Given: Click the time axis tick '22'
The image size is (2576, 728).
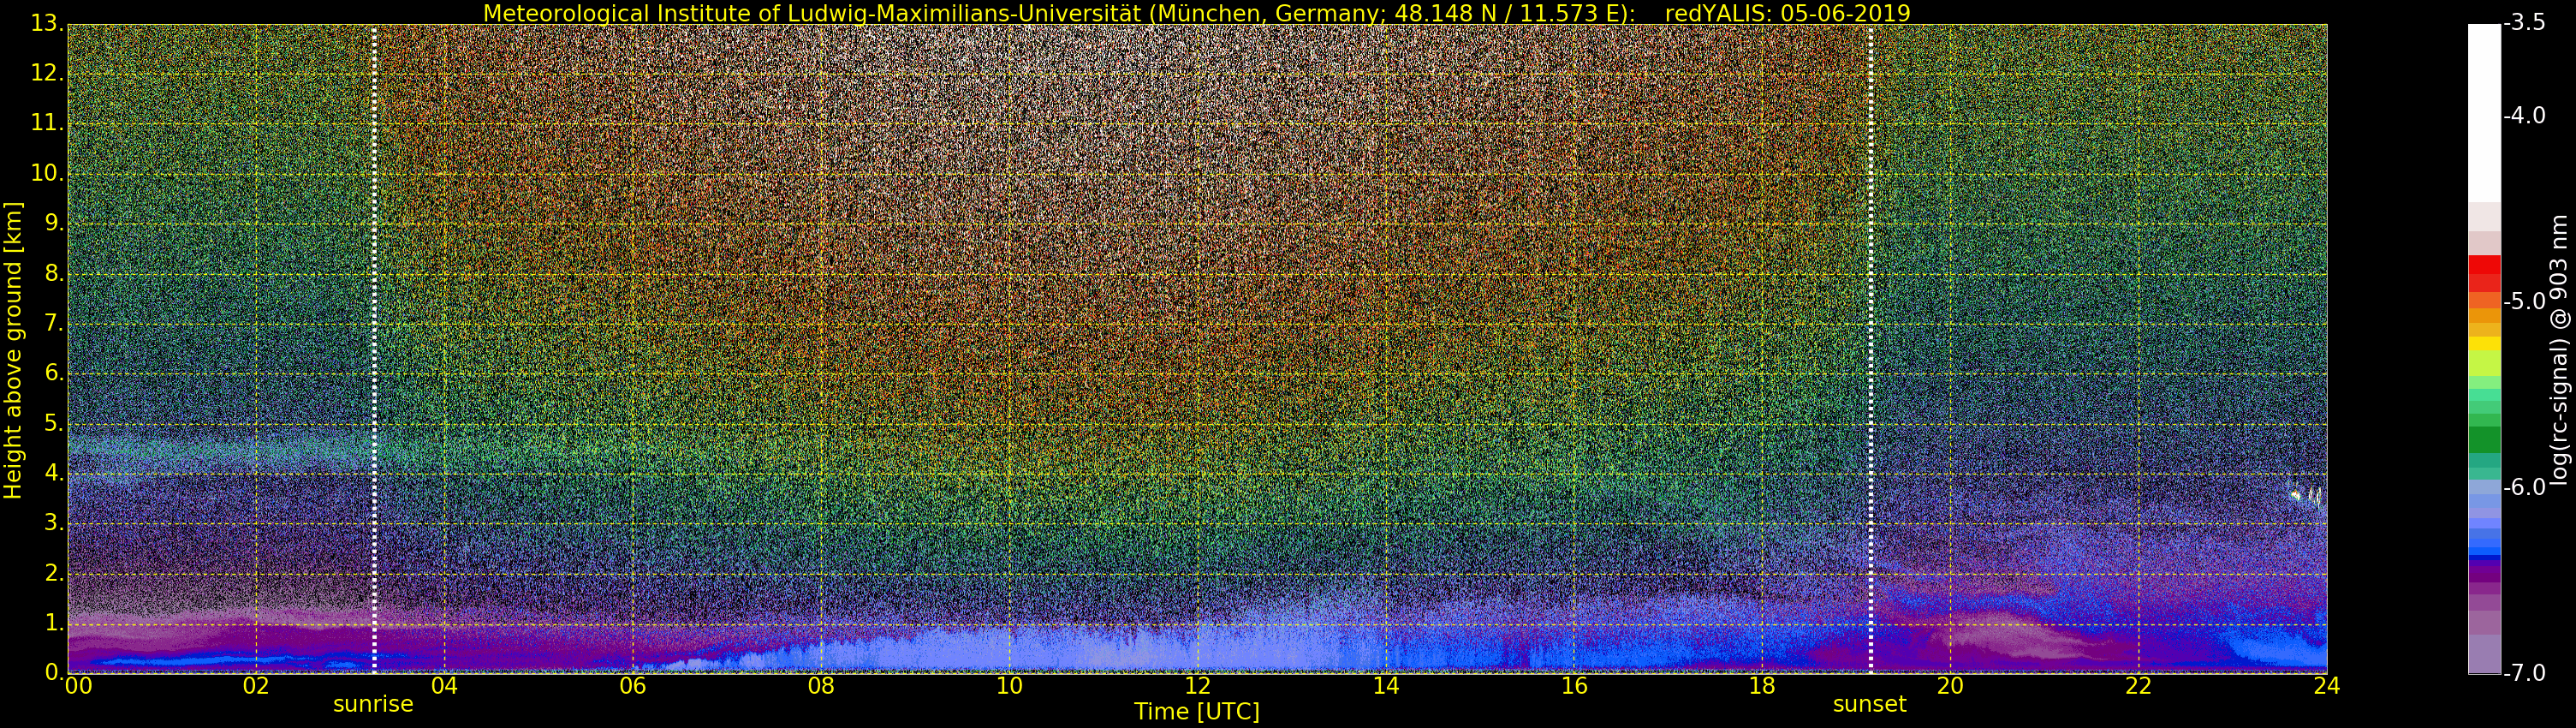Looking at the screenshot, I should pyautogui.click(x=2139, y=686).
